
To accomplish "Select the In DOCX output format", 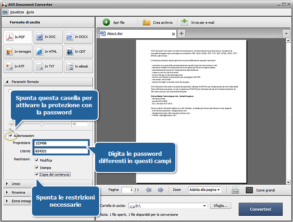I will [78, 37].
